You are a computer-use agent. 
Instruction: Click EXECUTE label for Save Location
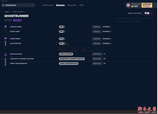pos(97,54)
